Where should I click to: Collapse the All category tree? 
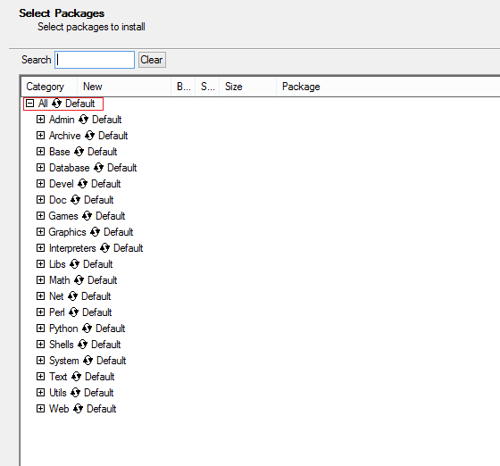click(x=29, y=104)
